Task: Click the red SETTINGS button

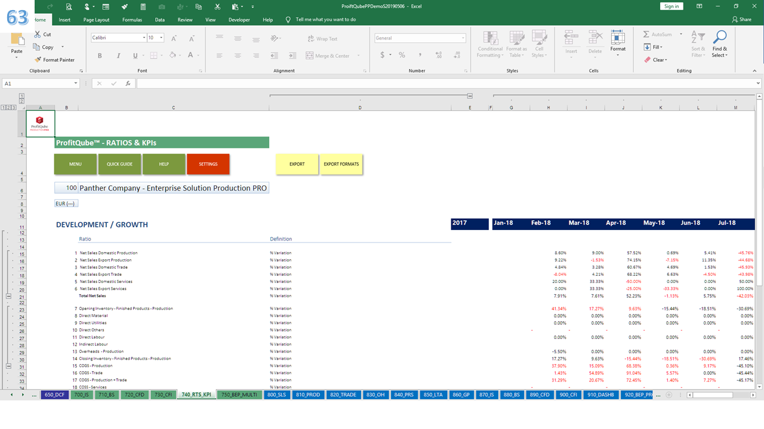Action: tap(208, 164)
